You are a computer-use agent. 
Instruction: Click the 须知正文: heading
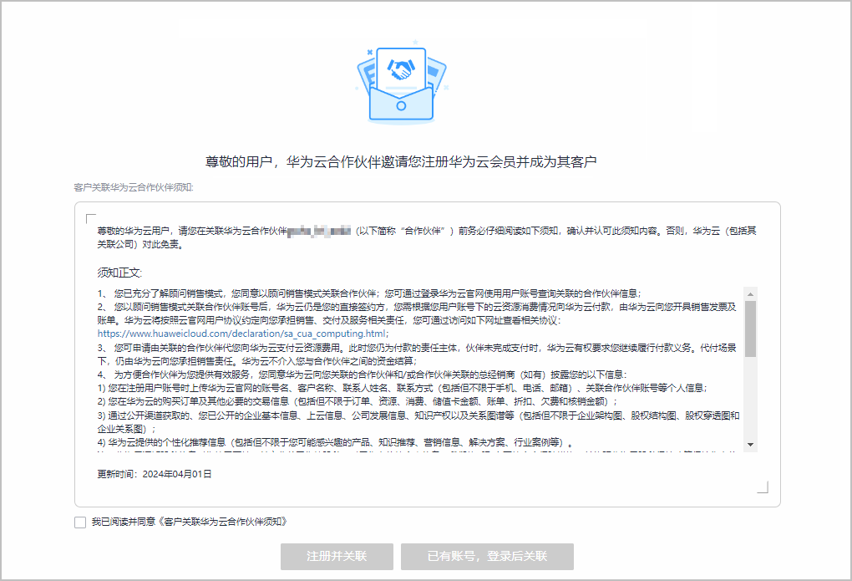tap(119, 273)
